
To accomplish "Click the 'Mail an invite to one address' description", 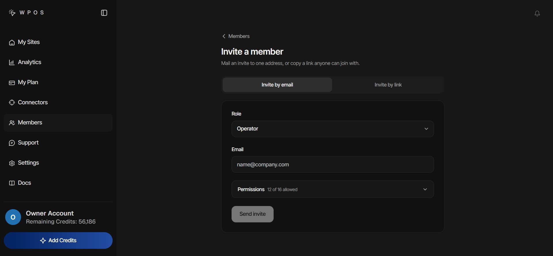I will pos(290,63).
